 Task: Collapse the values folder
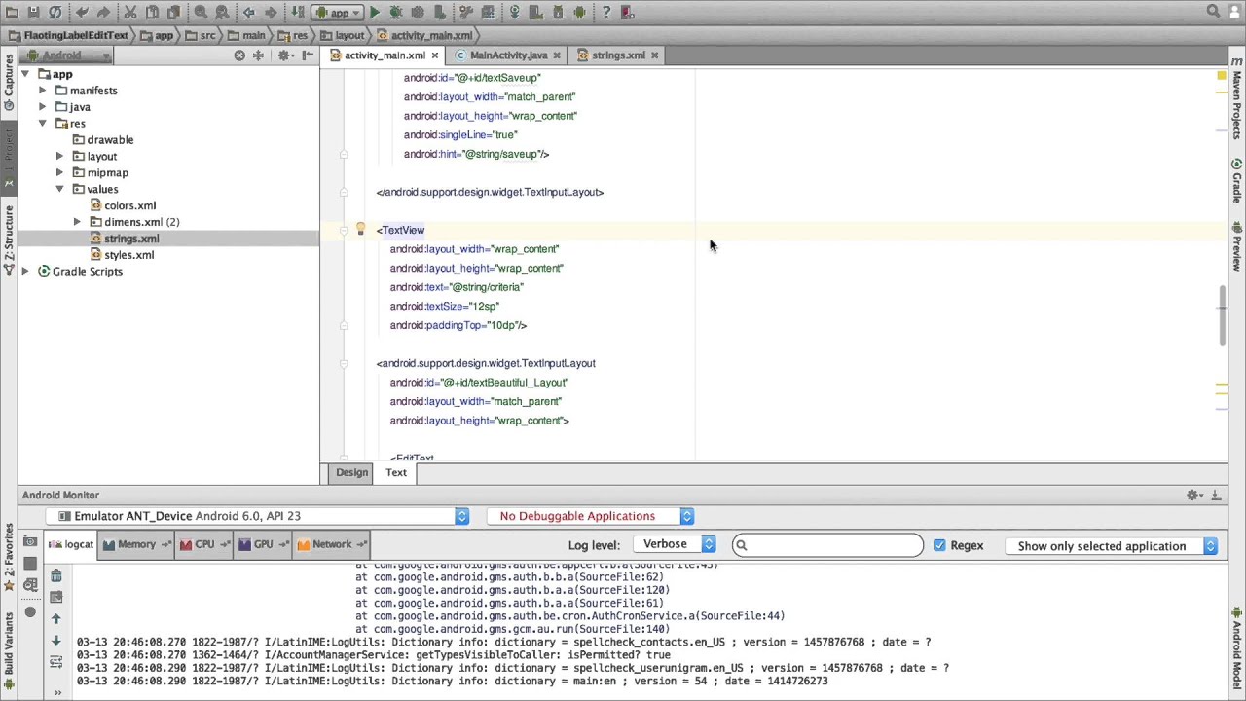click(59, 190)
